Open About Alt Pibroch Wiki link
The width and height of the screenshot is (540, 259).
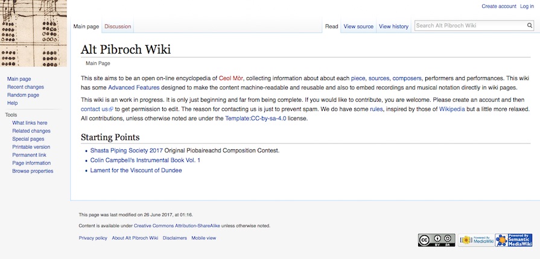point(135,238)
